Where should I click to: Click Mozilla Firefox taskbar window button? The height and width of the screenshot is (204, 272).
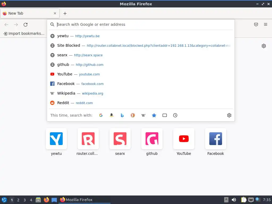(85, 200)
